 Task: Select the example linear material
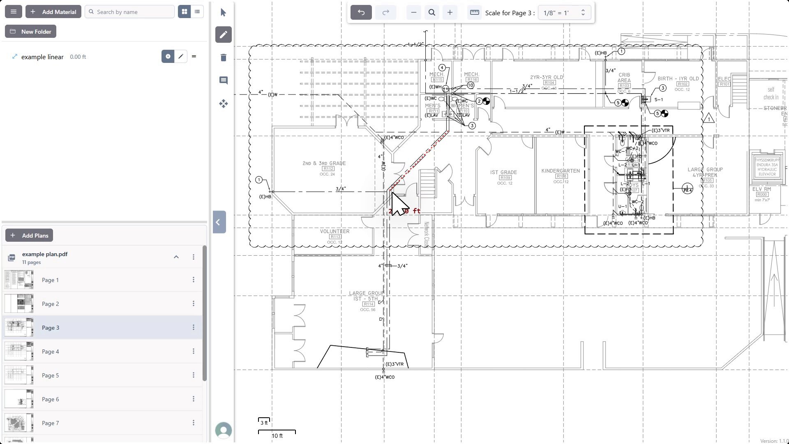pos(42,57)
